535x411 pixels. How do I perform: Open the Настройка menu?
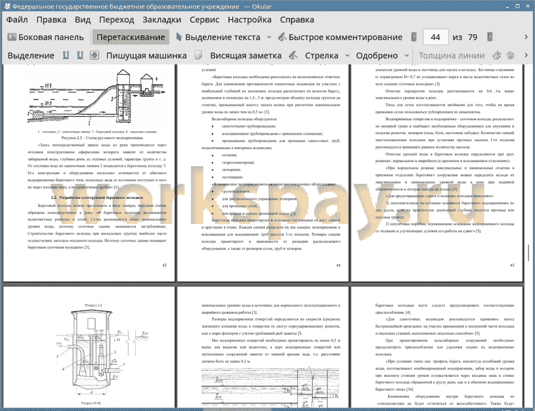[249, 20]
